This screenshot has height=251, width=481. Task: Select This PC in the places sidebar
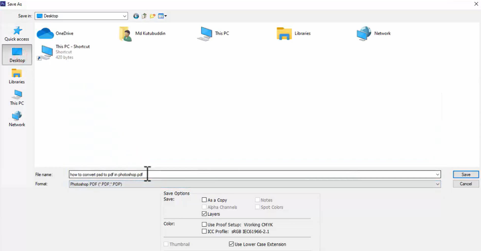click(17, 98)
